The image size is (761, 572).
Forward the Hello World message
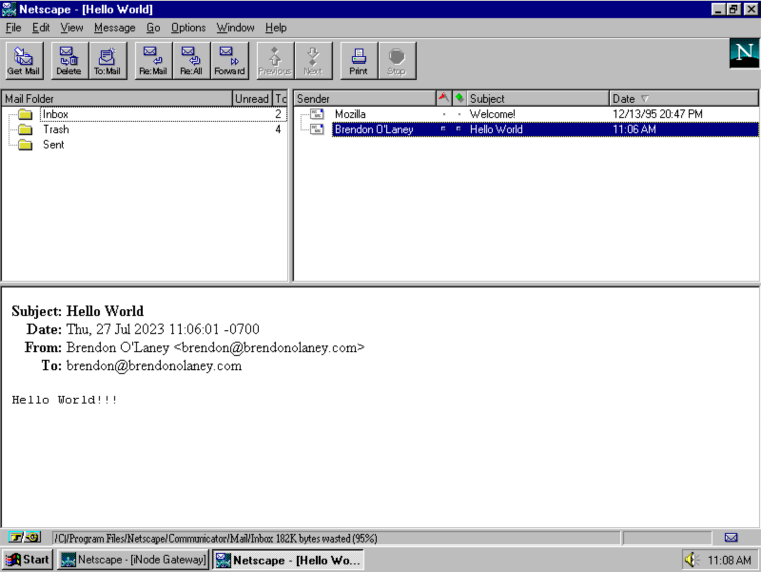tap(230, 60)
